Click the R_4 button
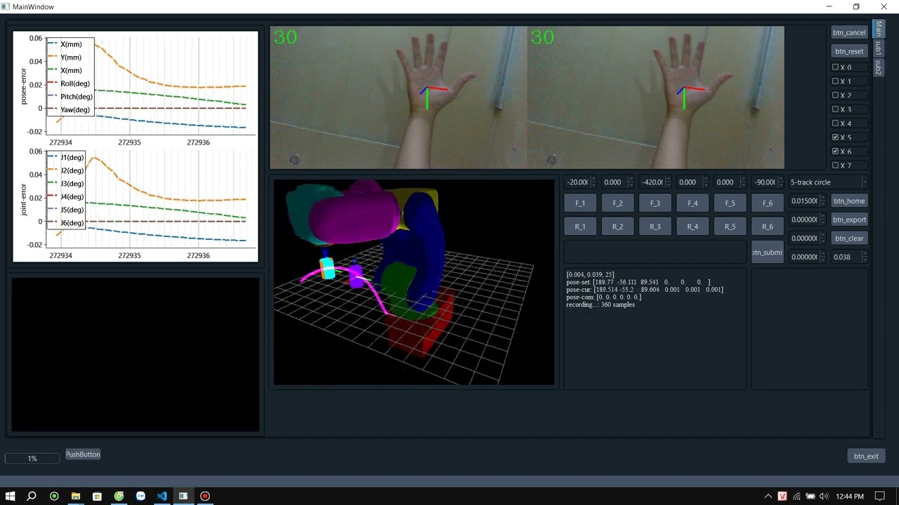 point(693,227)
